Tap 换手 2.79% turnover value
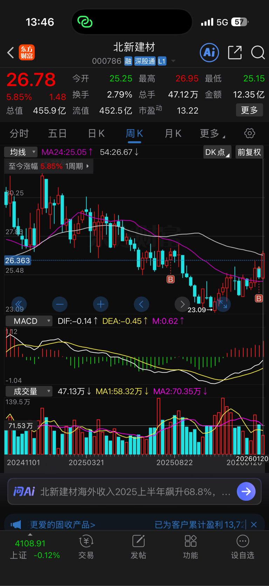The image size is (269, 586). (x=102, y=95)
